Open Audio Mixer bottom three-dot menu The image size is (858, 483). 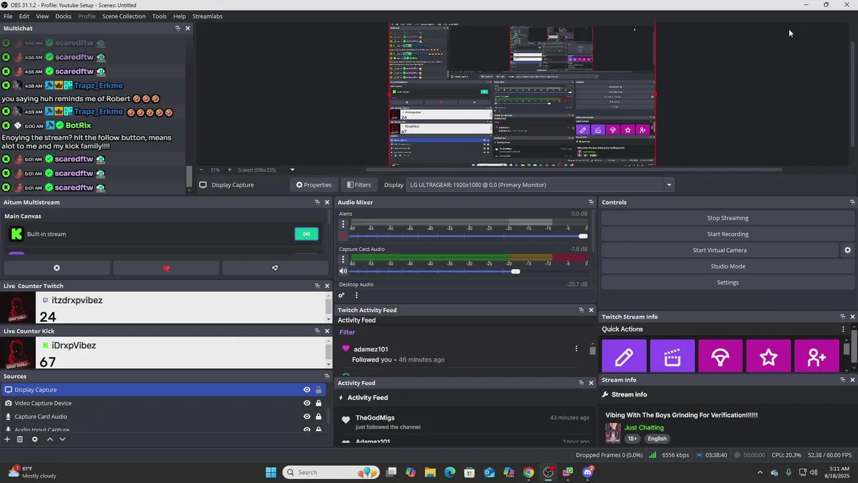pyautogui.click(x=357, y=295)
